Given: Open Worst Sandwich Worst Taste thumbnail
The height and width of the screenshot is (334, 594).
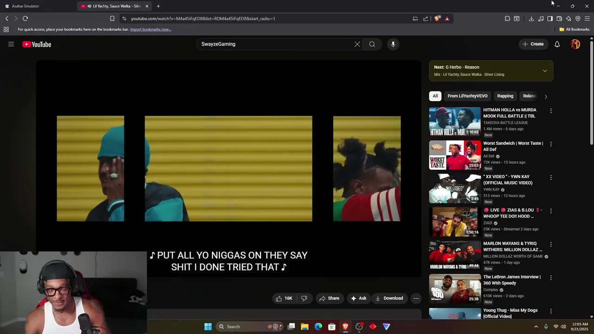Looking at the screenshot, I should [x=455, y=155].
